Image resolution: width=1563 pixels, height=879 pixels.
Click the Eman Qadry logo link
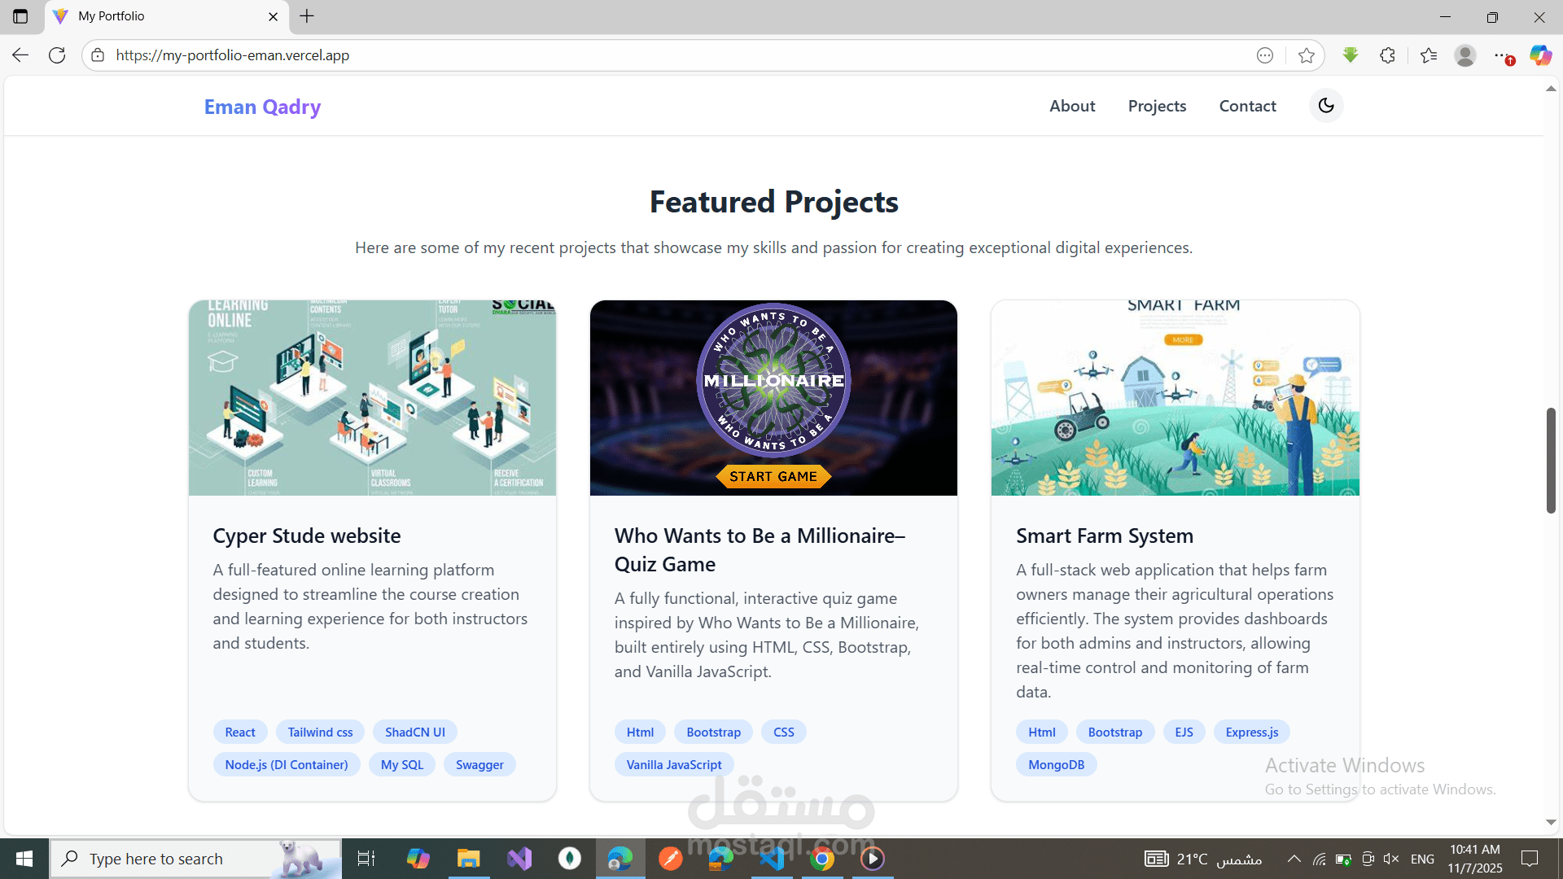(x=262, y=107)
